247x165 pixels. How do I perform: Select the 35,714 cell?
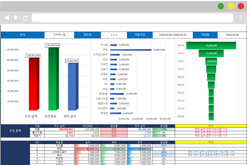click(x=59, y=136)
